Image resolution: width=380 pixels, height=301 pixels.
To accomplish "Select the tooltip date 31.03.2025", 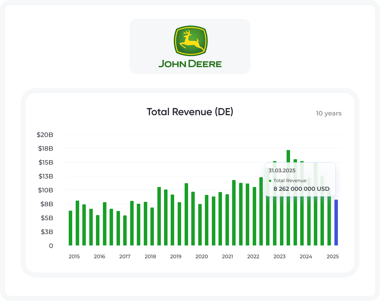I will pos(282,170).
